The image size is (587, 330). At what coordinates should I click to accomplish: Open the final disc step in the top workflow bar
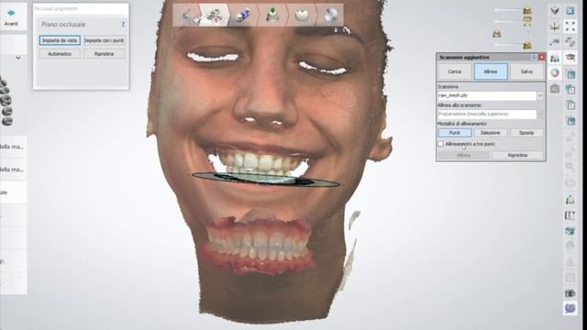point(330,16)
